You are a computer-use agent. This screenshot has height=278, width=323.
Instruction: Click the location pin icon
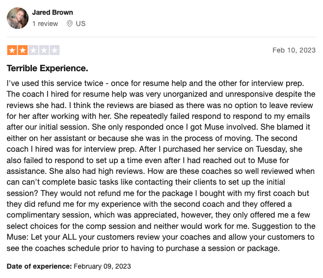(x=70, y=24)
